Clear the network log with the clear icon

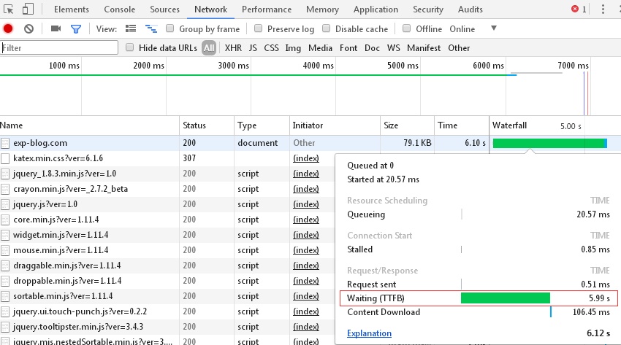28,29
